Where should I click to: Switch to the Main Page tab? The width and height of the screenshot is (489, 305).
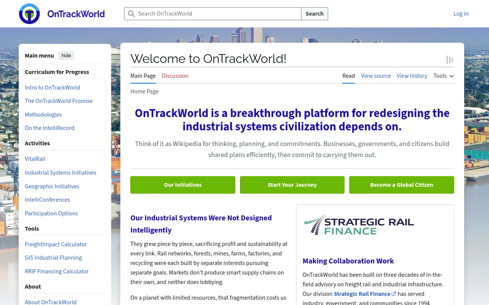pyautogui.click(x=143, y=76)
